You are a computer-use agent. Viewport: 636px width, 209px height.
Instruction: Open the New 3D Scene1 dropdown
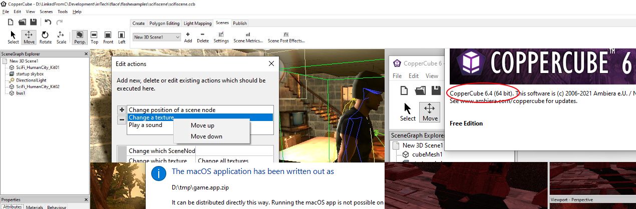pyautogui.click(x=157, y=37)
